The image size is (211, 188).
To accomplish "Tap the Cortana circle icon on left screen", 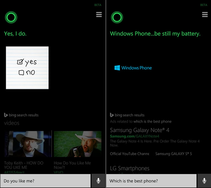I will (x=11, y=17).
